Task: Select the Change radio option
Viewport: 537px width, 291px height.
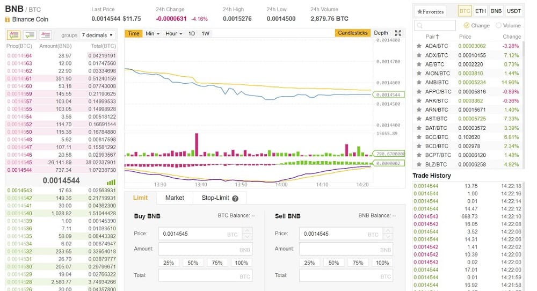Action: (x=466, y=25)
